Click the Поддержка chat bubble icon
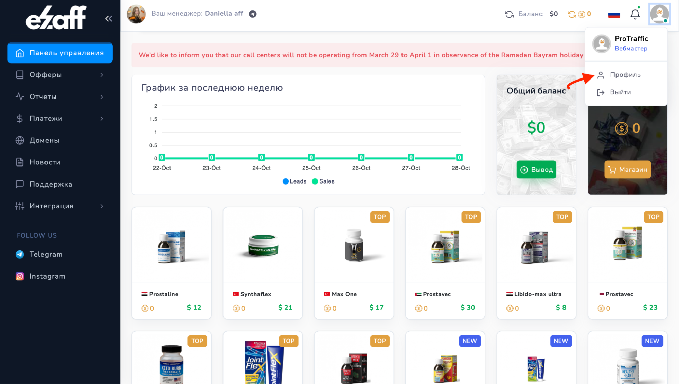Viewport: 679px width, 384px height. pos(20,184)
